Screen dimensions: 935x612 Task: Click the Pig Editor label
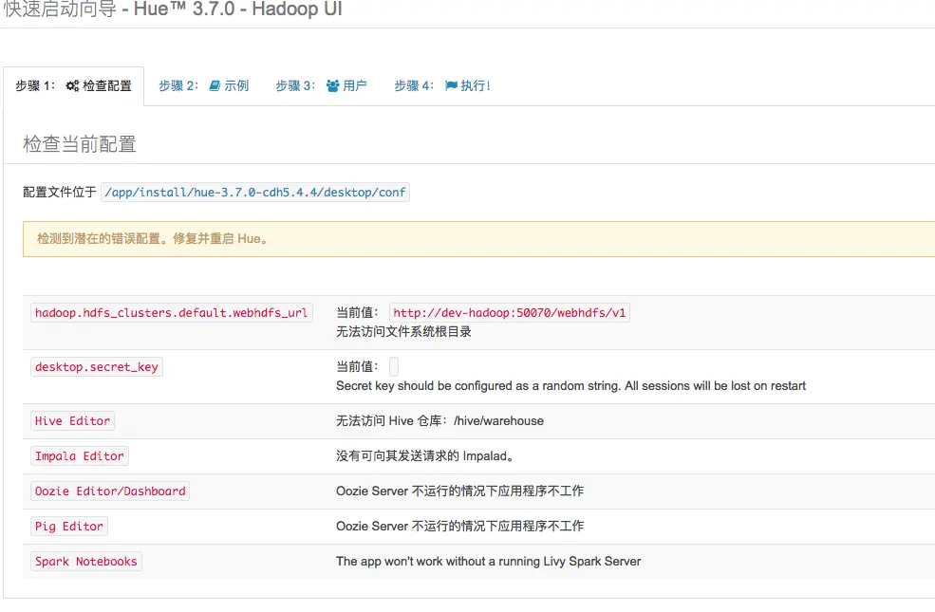pyautogui.click(x=69, y=527)
